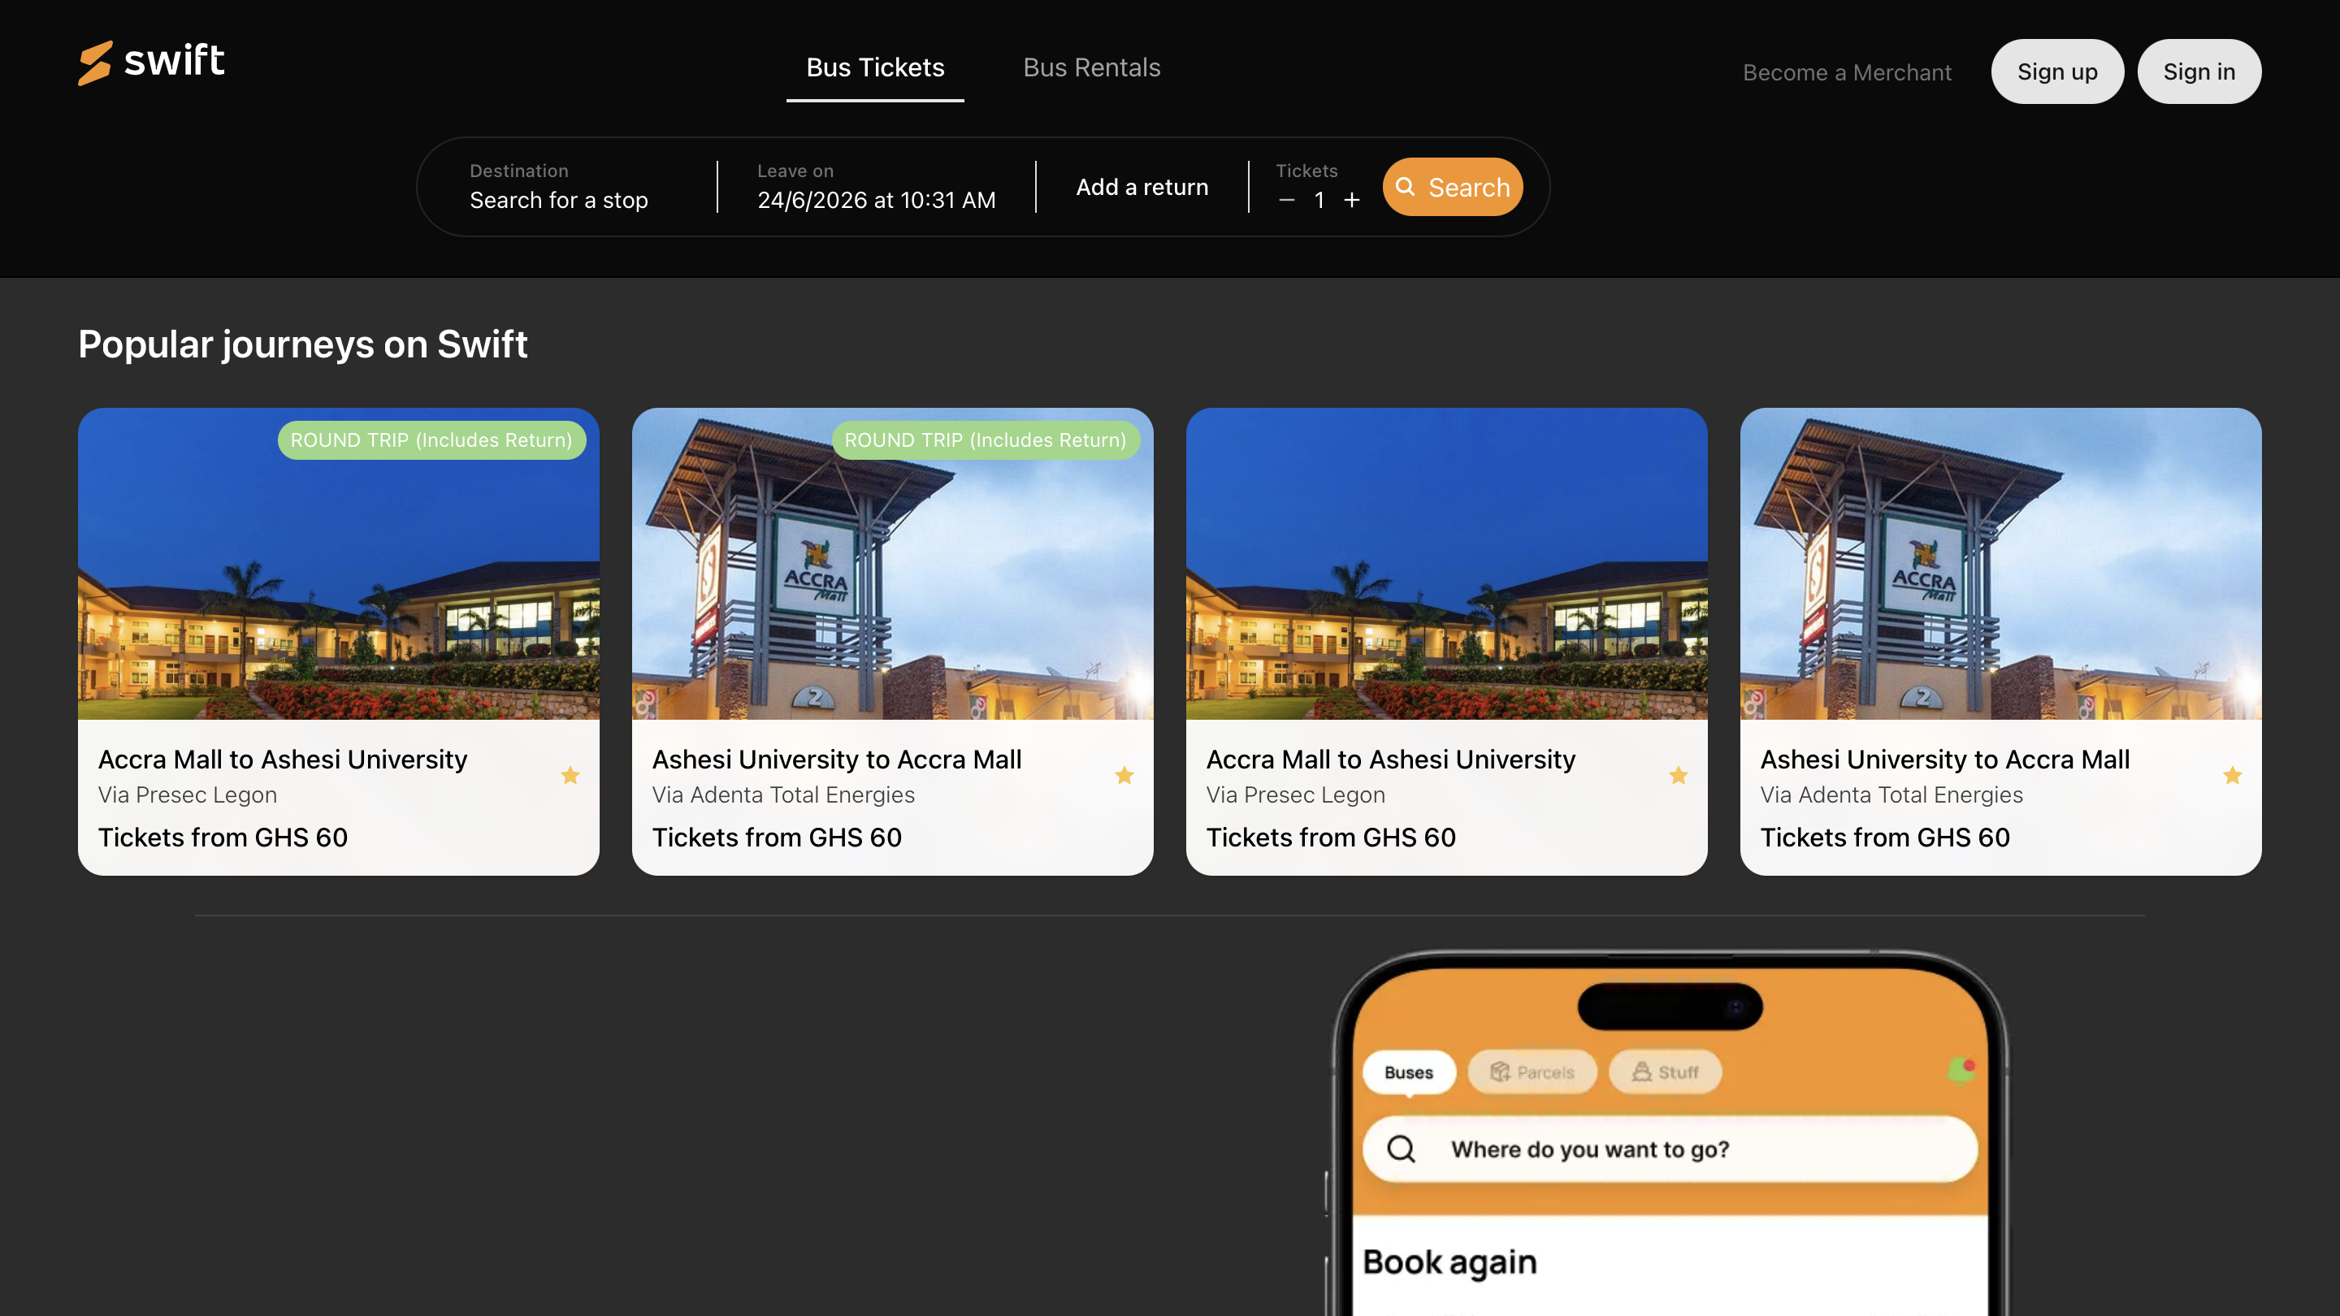
Task: Click ROUND TRIP badge on first card
Action: 431,440
